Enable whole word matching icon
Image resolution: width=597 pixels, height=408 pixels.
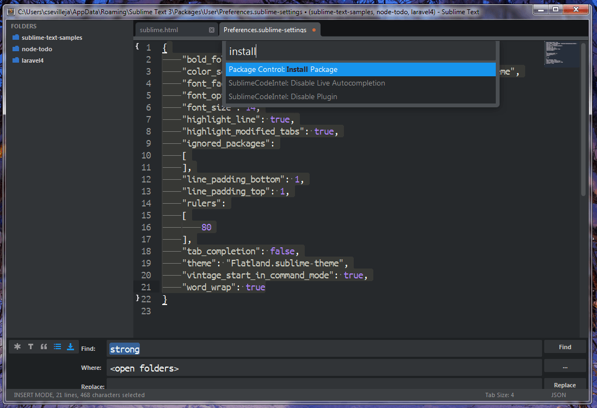44,346
